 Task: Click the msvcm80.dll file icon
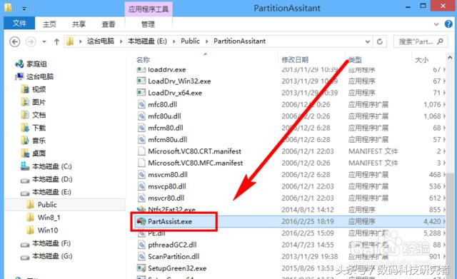(x=141, y=174)
